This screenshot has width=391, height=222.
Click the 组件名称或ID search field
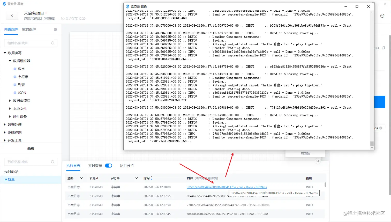coord(31,43)
